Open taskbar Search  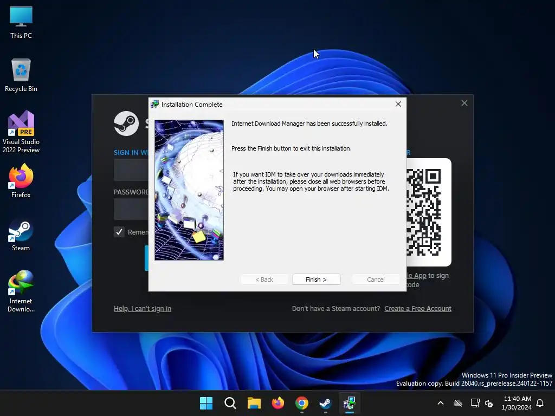(230, 403)
